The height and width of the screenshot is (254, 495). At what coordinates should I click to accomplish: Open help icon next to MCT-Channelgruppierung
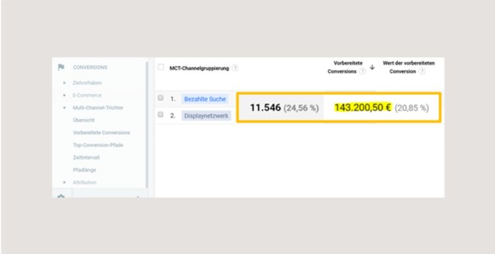pyautogui.click(x=235, y=68)
